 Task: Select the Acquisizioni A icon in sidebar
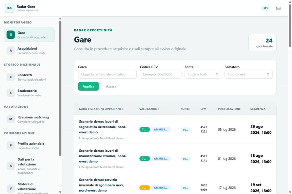pos(11,51)
